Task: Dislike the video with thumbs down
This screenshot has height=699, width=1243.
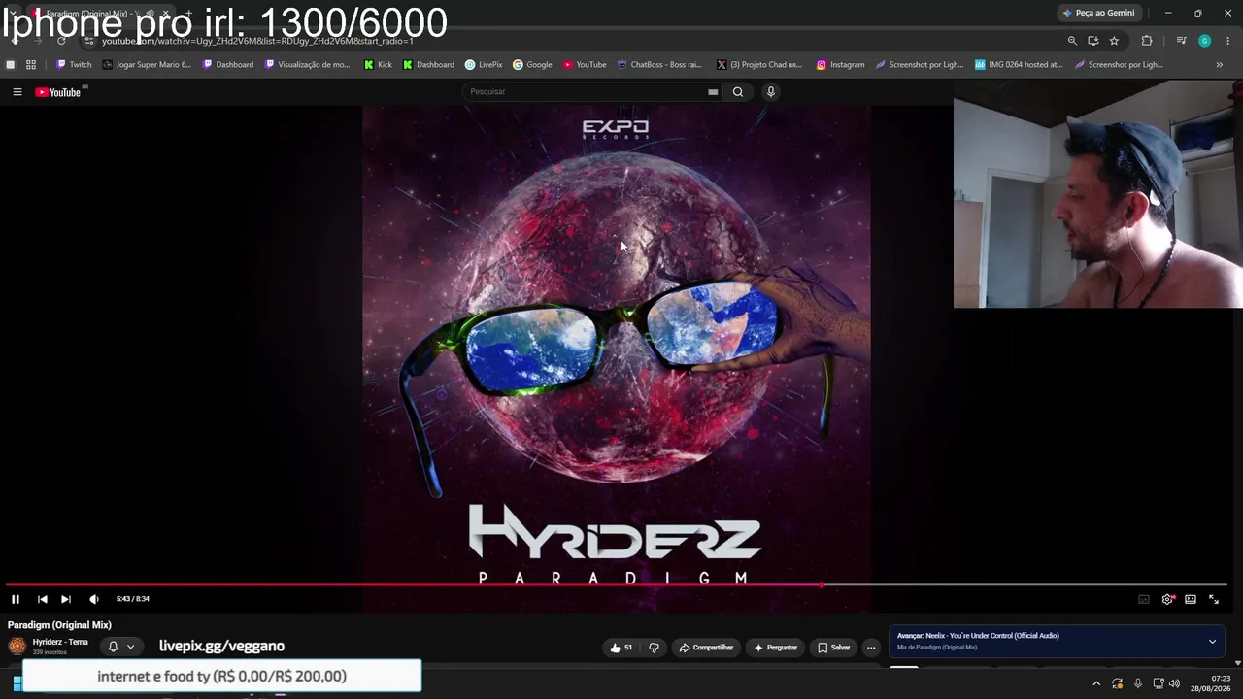Action: (654, 648)
